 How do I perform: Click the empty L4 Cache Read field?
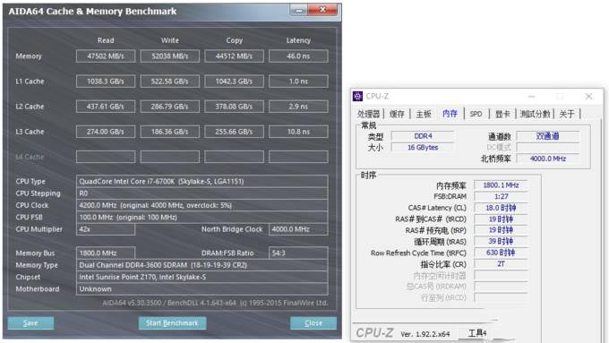coord(106,157)
